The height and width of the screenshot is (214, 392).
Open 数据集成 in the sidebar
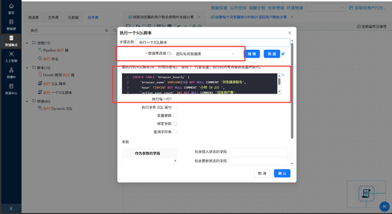tap(11, 41)
